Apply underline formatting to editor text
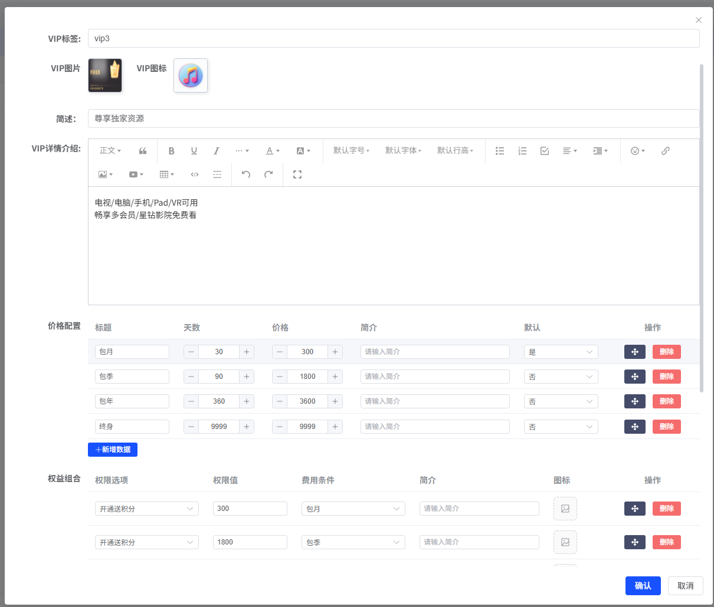Viewport: 714px width, 607px height. tap(194, 151)
